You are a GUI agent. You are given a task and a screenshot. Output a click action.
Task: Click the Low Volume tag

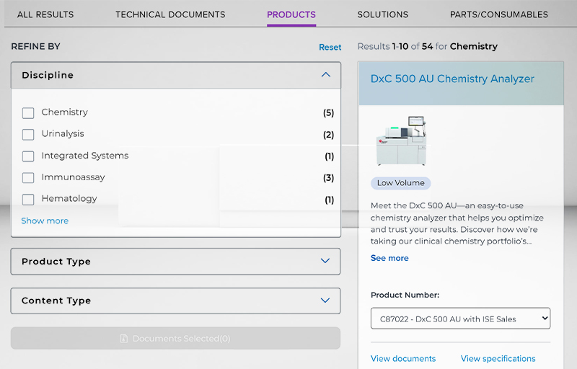pos(401,183)
